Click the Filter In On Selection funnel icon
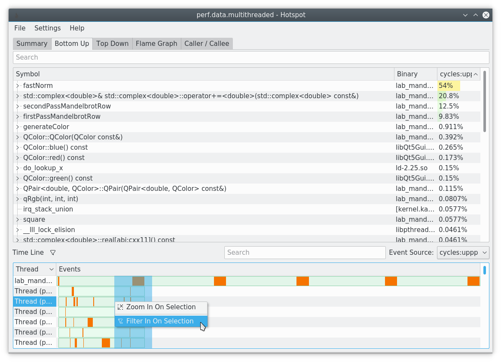The width and height of the screenshot is (501, 362). (120, 321)
